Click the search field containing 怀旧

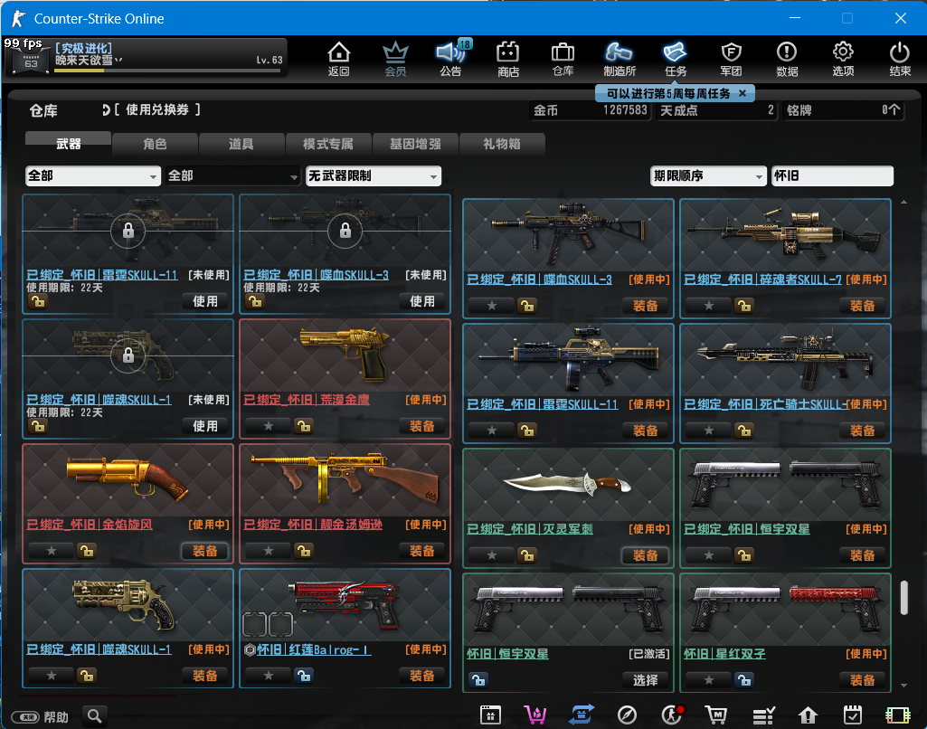point(832,175)
